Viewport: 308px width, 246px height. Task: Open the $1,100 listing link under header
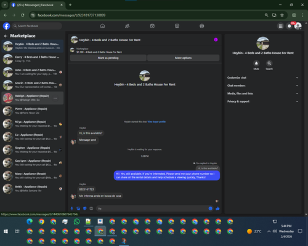99,52
